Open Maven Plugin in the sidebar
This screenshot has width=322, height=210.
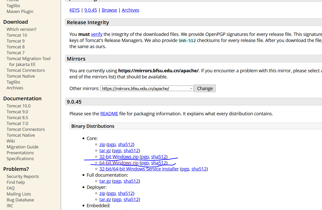[x=20, y=11]
